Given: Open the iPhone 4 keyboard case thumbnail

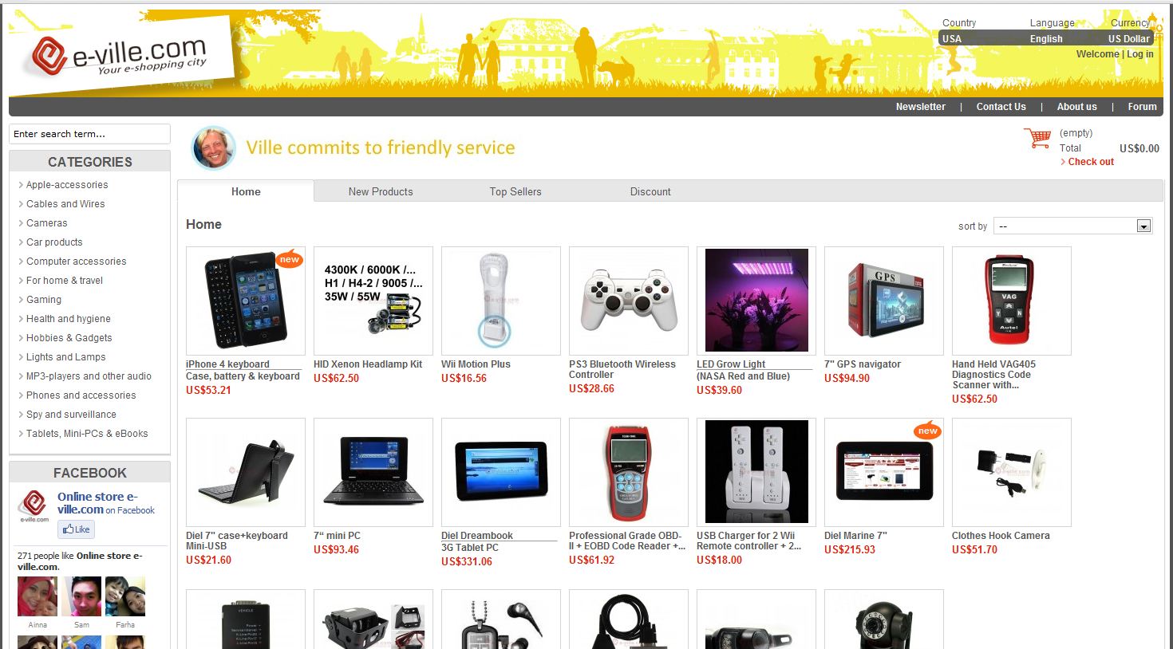Looking at the screenshot, I should [x=246, y=301].
